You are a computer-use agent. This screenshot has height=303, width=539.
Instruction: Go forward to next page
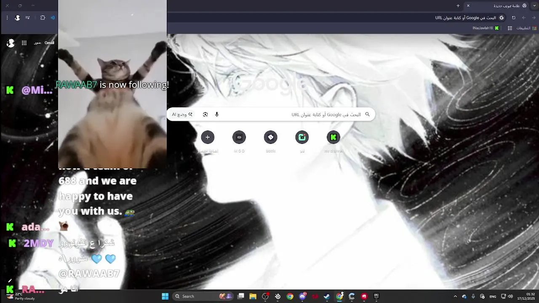524,18
